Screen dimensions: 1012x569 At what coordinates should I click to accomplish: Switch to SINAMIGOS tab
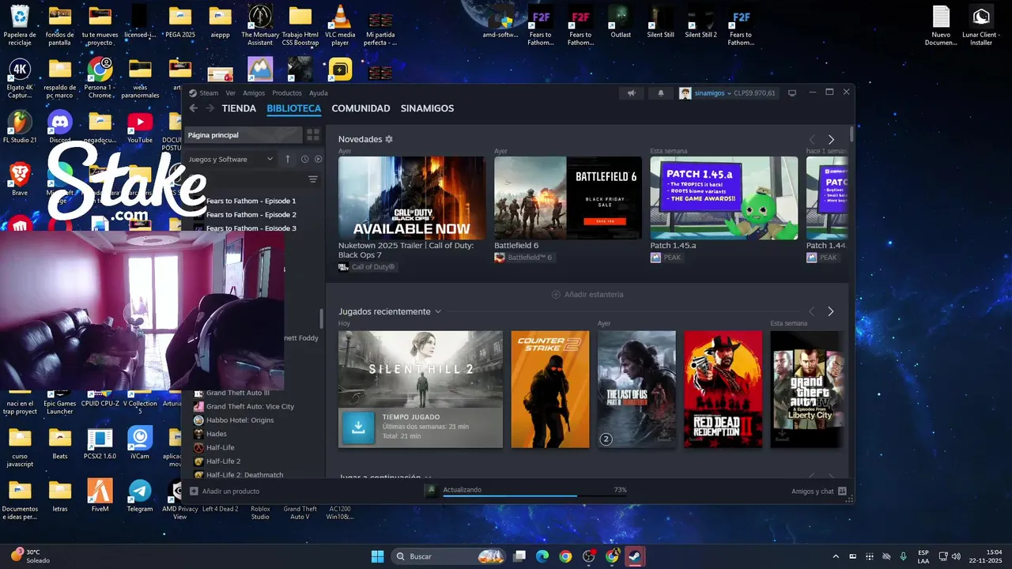[427, 108]
